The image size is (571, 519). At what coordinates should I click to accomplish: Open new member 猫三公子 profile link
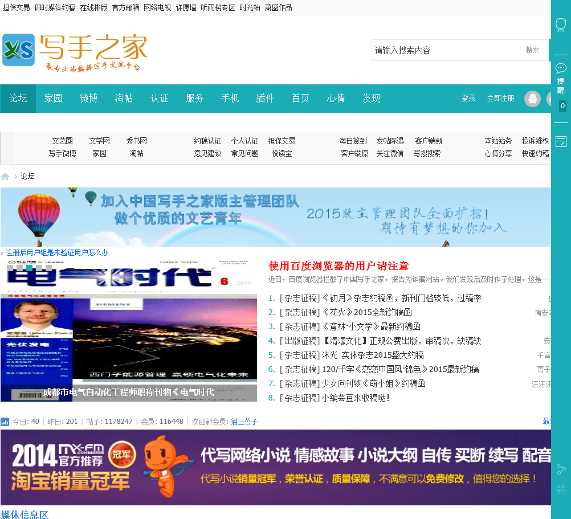[x=244, y=422]
